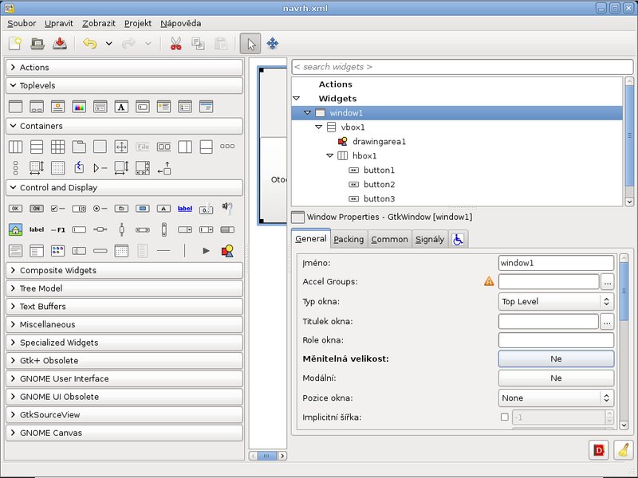Click the New project toolbar icon
638x478 pixels.
click(15, 44)
